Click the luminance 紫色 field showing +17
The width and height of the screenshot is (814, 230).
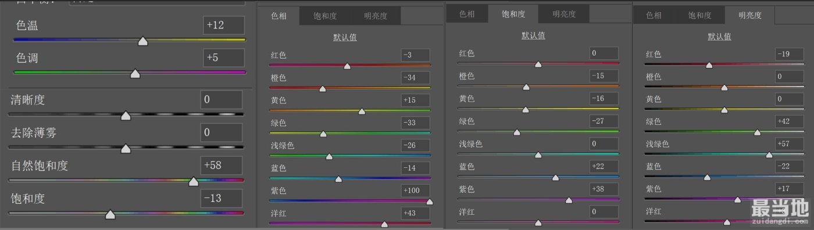790,189
